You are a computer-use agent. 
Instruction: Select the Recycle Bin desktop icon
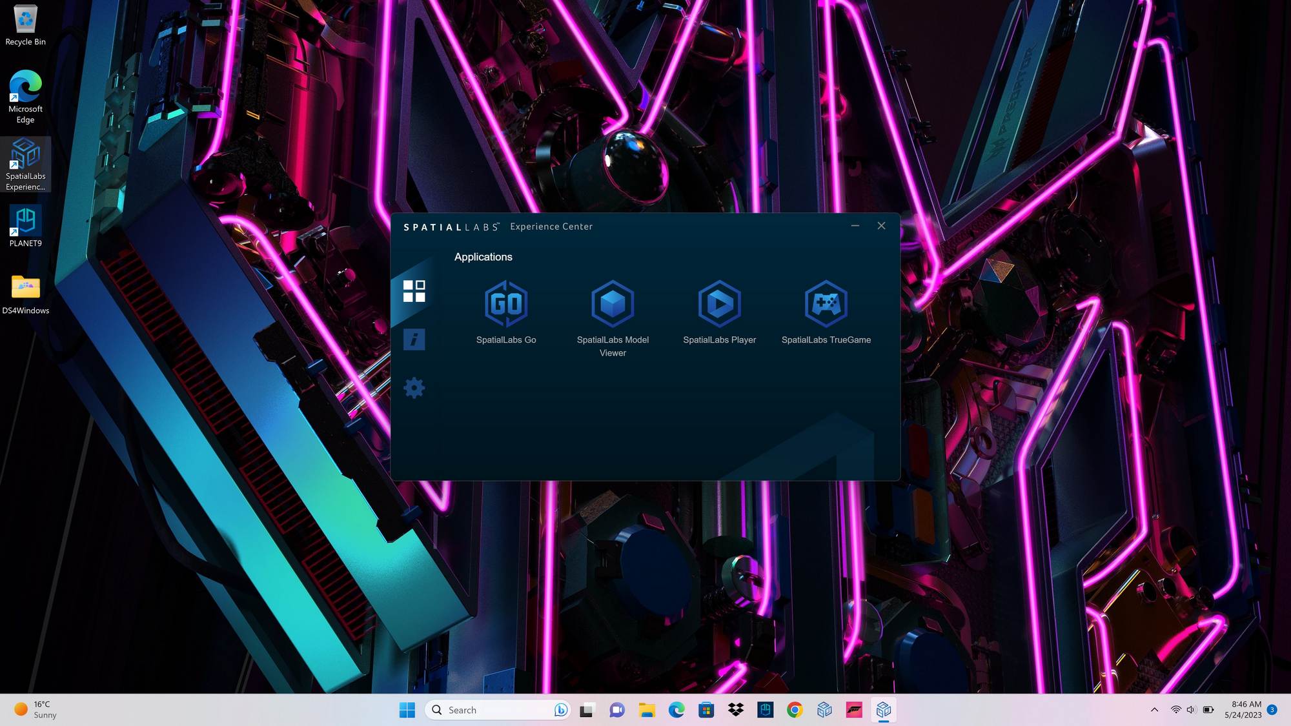pyautogui.click(x=25, y=26)
